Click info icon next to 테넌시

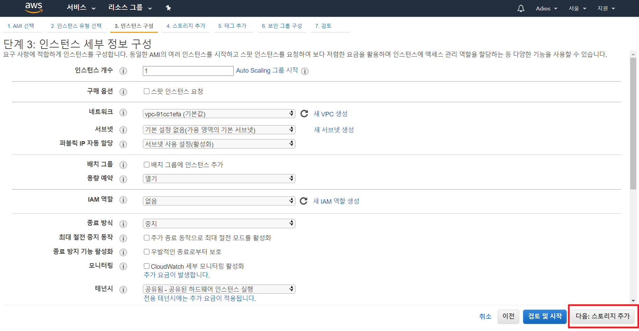123,290
